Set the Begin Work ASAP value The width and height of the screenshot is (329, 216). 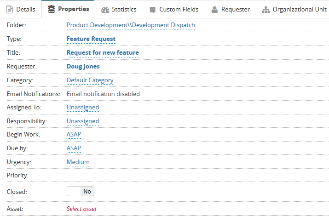click(x=74, y=135)
